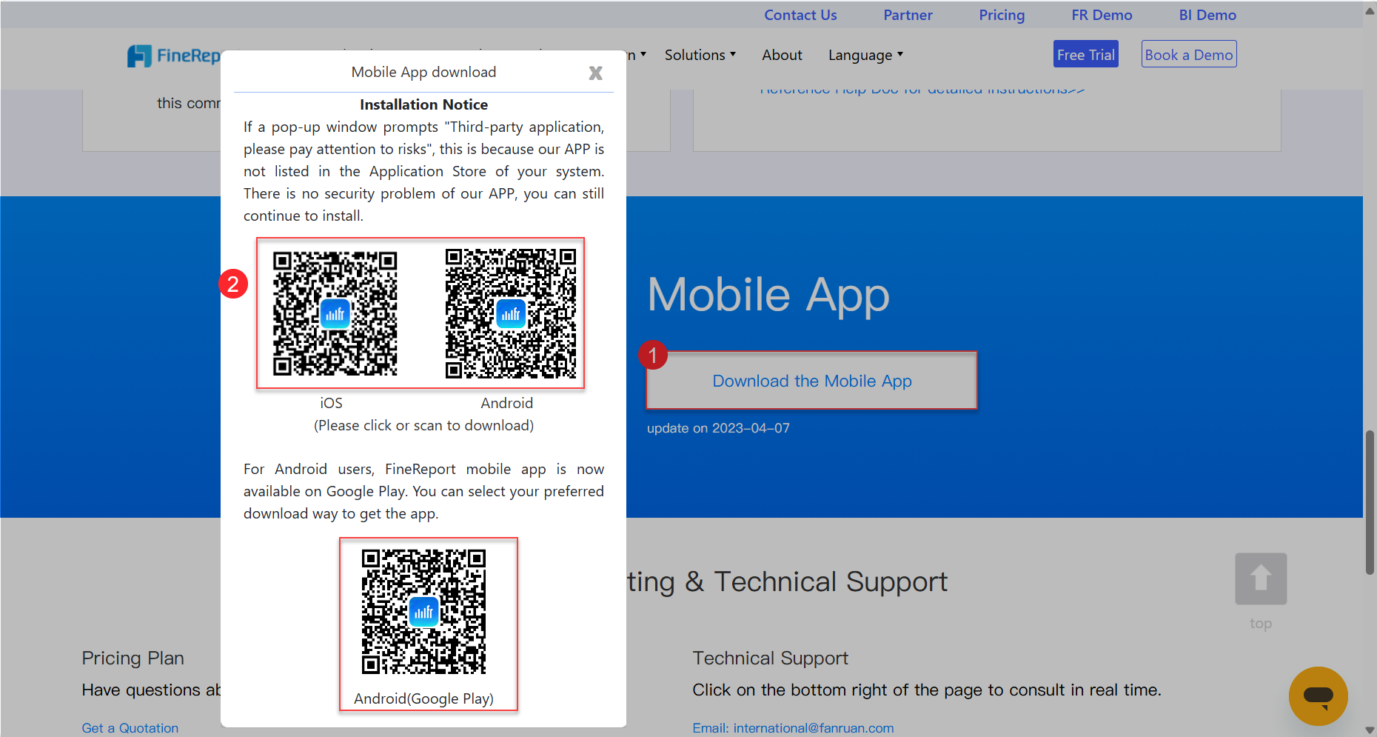
Task: Click the page vertical scrollbar thumb
Action: (1370, 502)
